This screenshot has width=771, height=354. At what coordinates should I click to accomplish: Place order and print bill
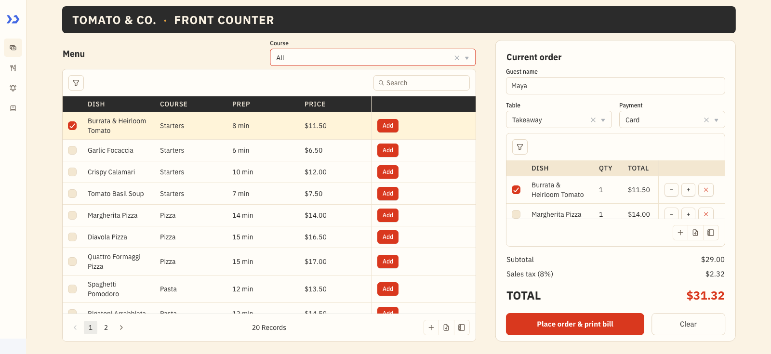coord(575,324)
